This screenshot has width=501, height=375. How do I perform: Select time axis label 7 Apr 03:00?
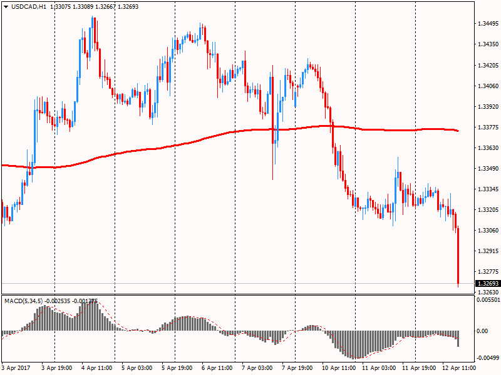click(x=257, y=368)
